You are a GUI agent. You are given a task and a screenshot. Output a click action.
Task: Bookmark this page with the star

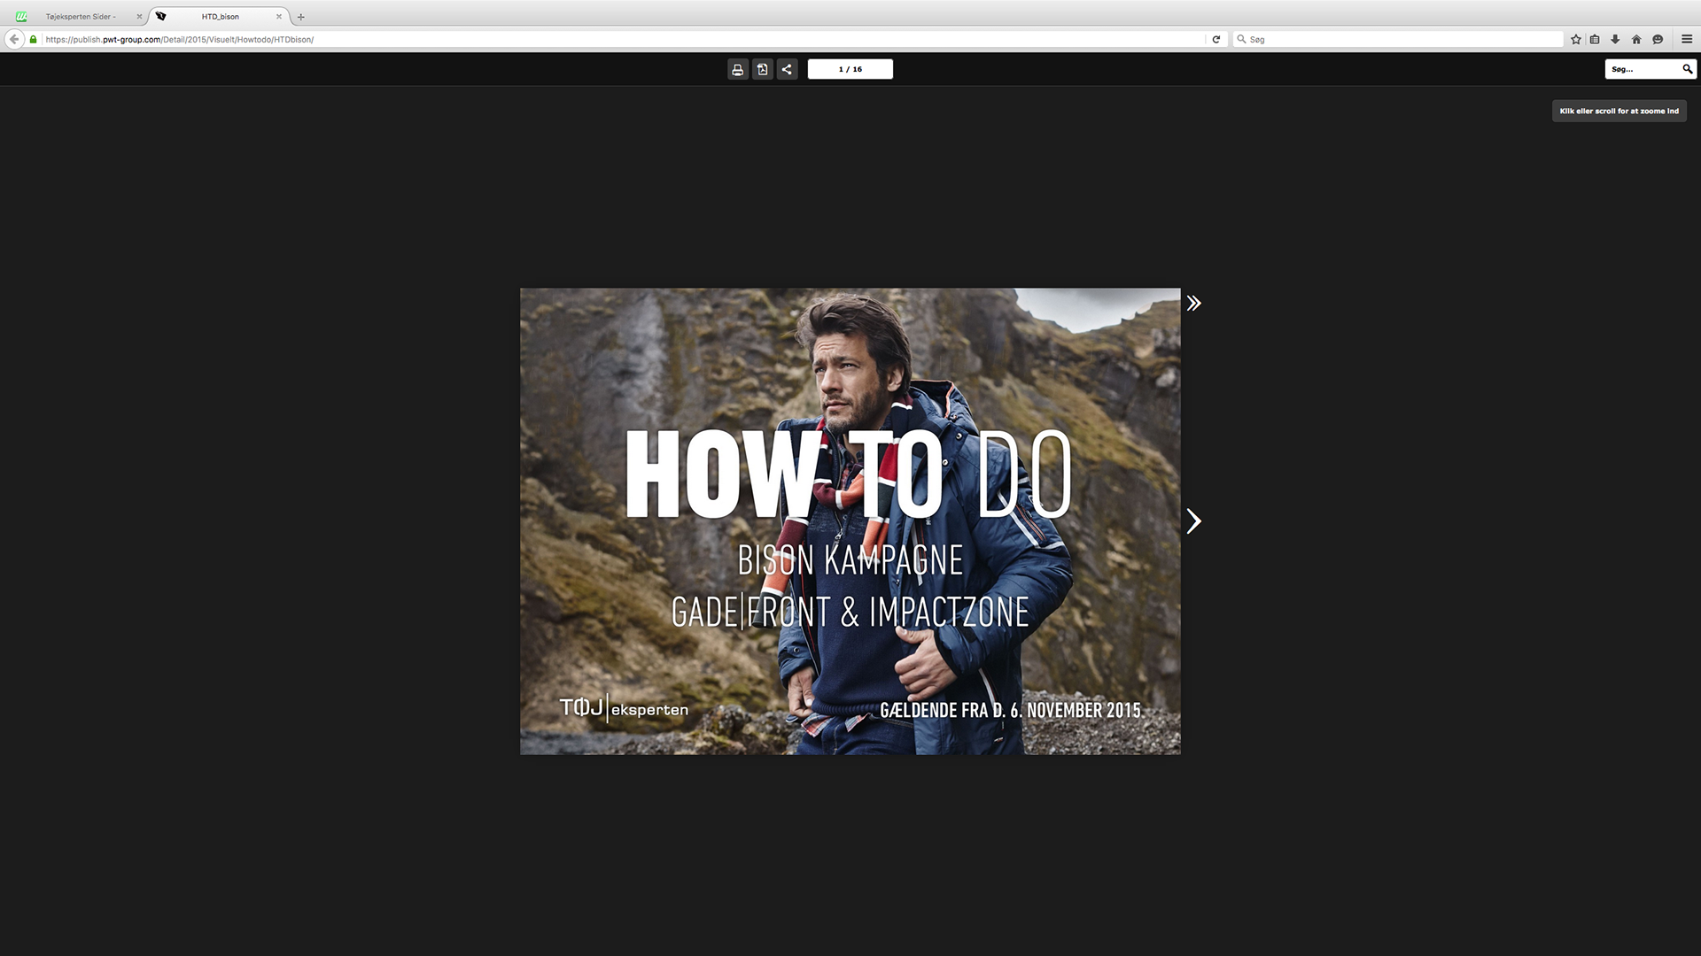click(x=1575, y=39)
